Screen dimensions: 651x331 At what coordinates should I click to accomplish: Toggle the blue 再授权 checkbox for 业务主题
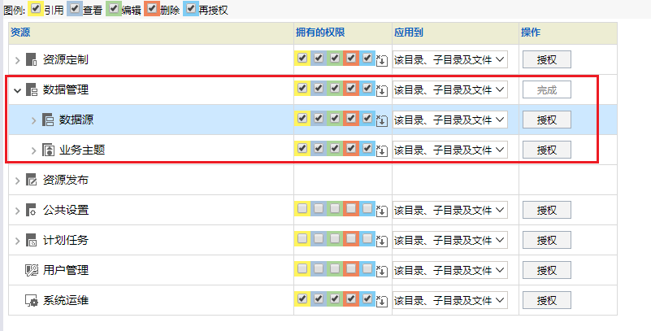click(367, 148)
